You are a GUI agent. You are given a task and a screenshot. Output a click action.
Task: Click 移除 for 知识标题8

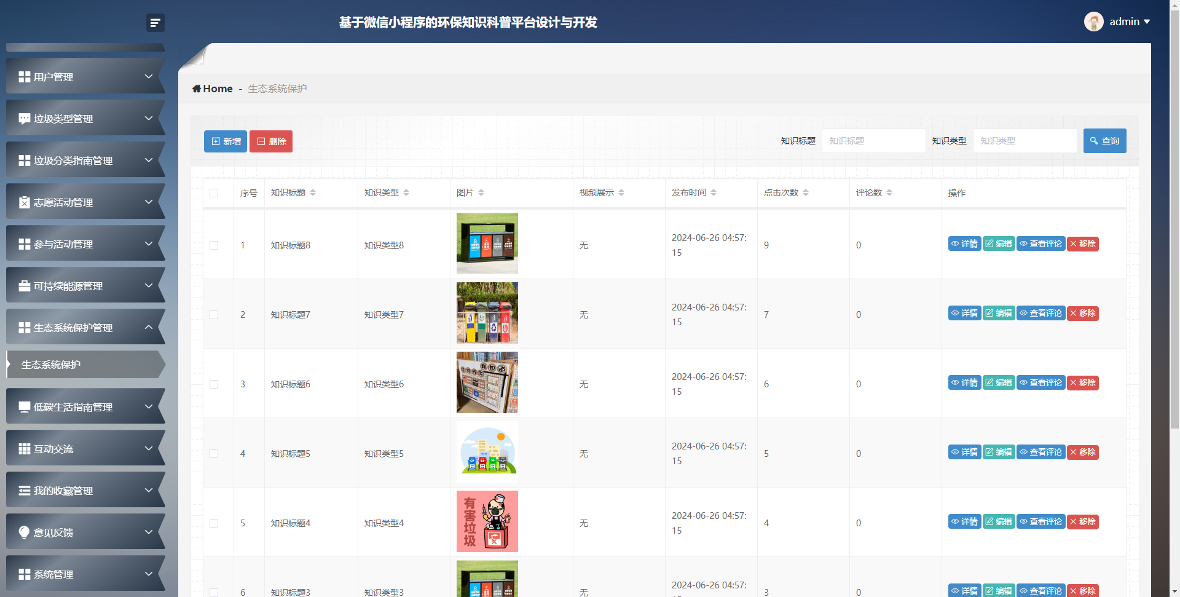coord(1082,244)
